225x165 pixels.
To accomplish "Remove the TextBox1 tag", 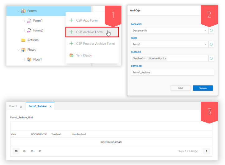I will point(145,58).
